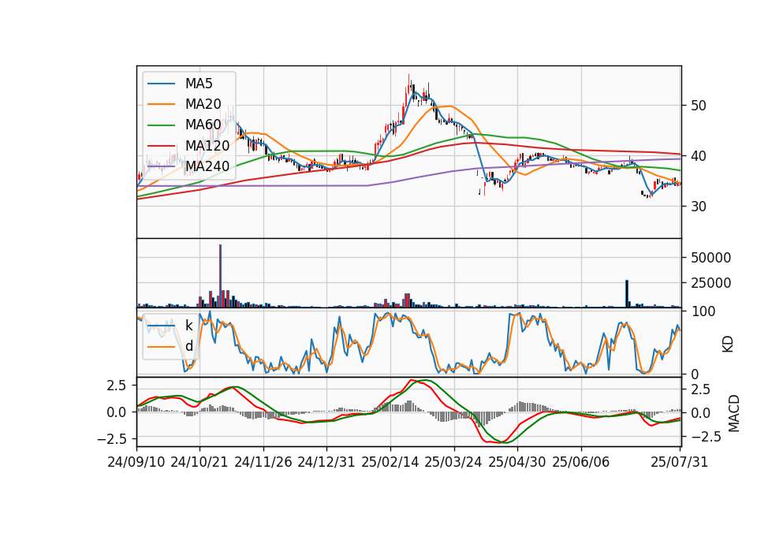Click the price axis label 50
The width and height of the screenshot is (757, 544).
698,106
